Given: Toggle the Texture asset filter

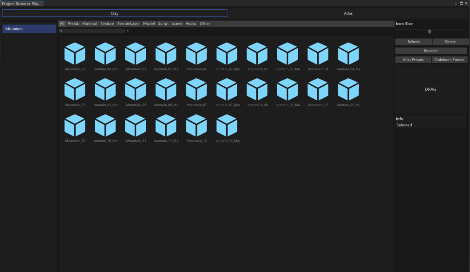Looking at the screenshot, I should tap(107, 23).
